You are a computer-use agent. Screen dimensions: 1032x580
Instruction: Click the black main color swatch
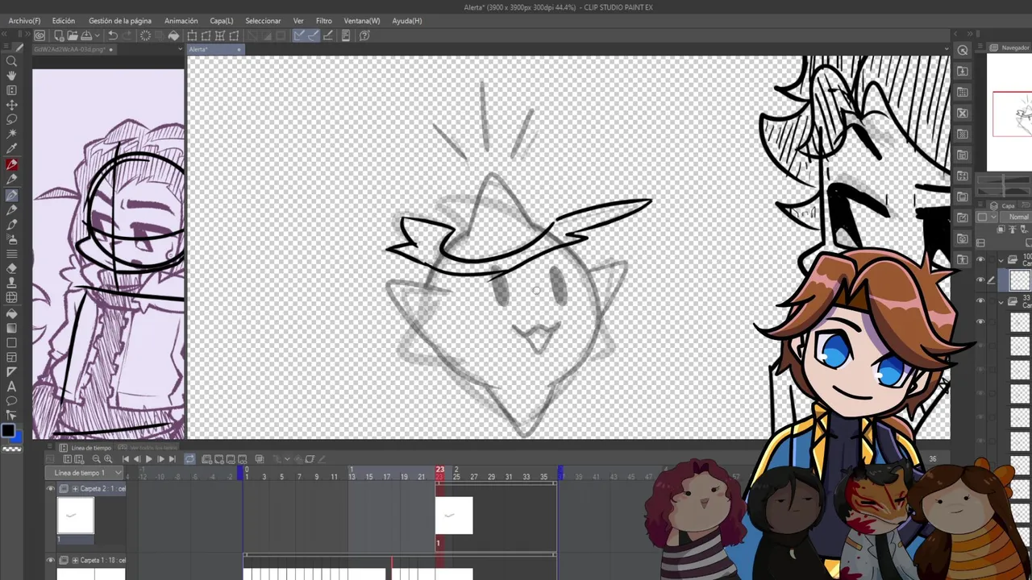(7, 431)
